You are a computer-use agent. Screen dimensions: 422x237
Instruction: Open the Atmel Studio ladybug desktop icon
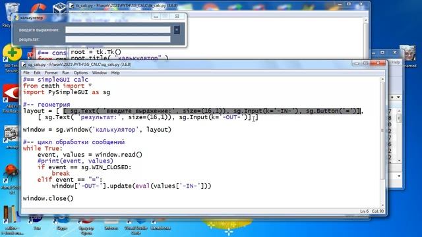click(x=11, y=178)
